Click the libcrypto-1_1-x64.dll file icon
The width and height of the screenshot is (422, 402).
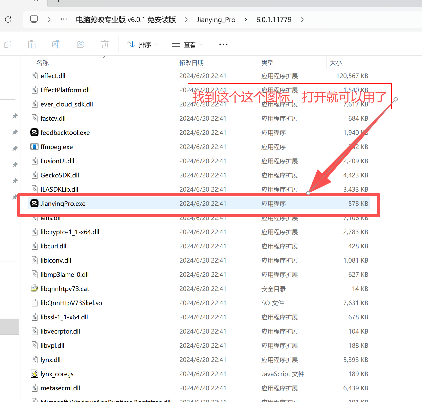coord(34,232)
